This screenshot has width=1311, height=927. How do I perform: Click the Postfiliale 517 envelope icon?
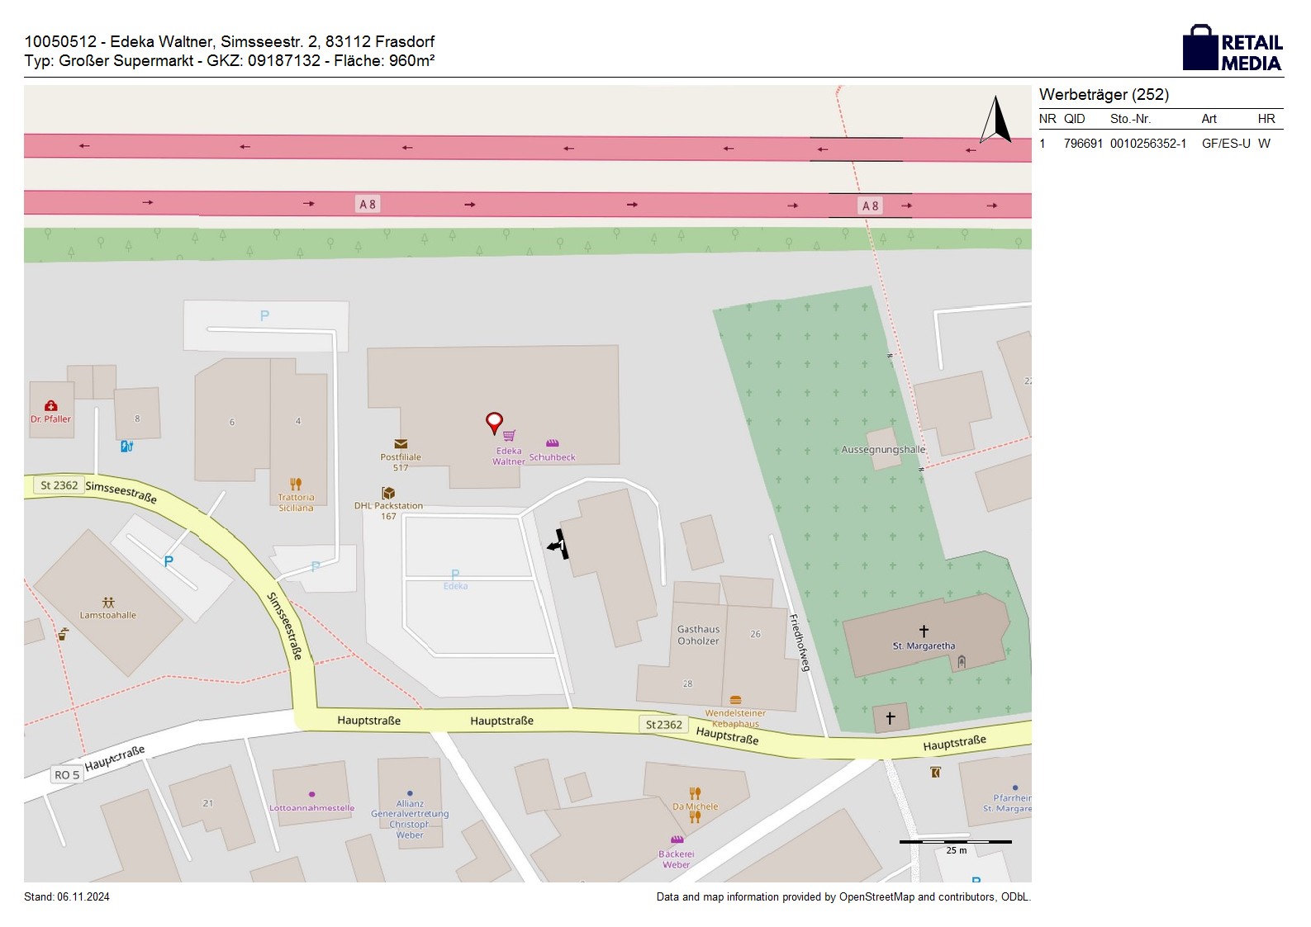click(x=401, y=444)
